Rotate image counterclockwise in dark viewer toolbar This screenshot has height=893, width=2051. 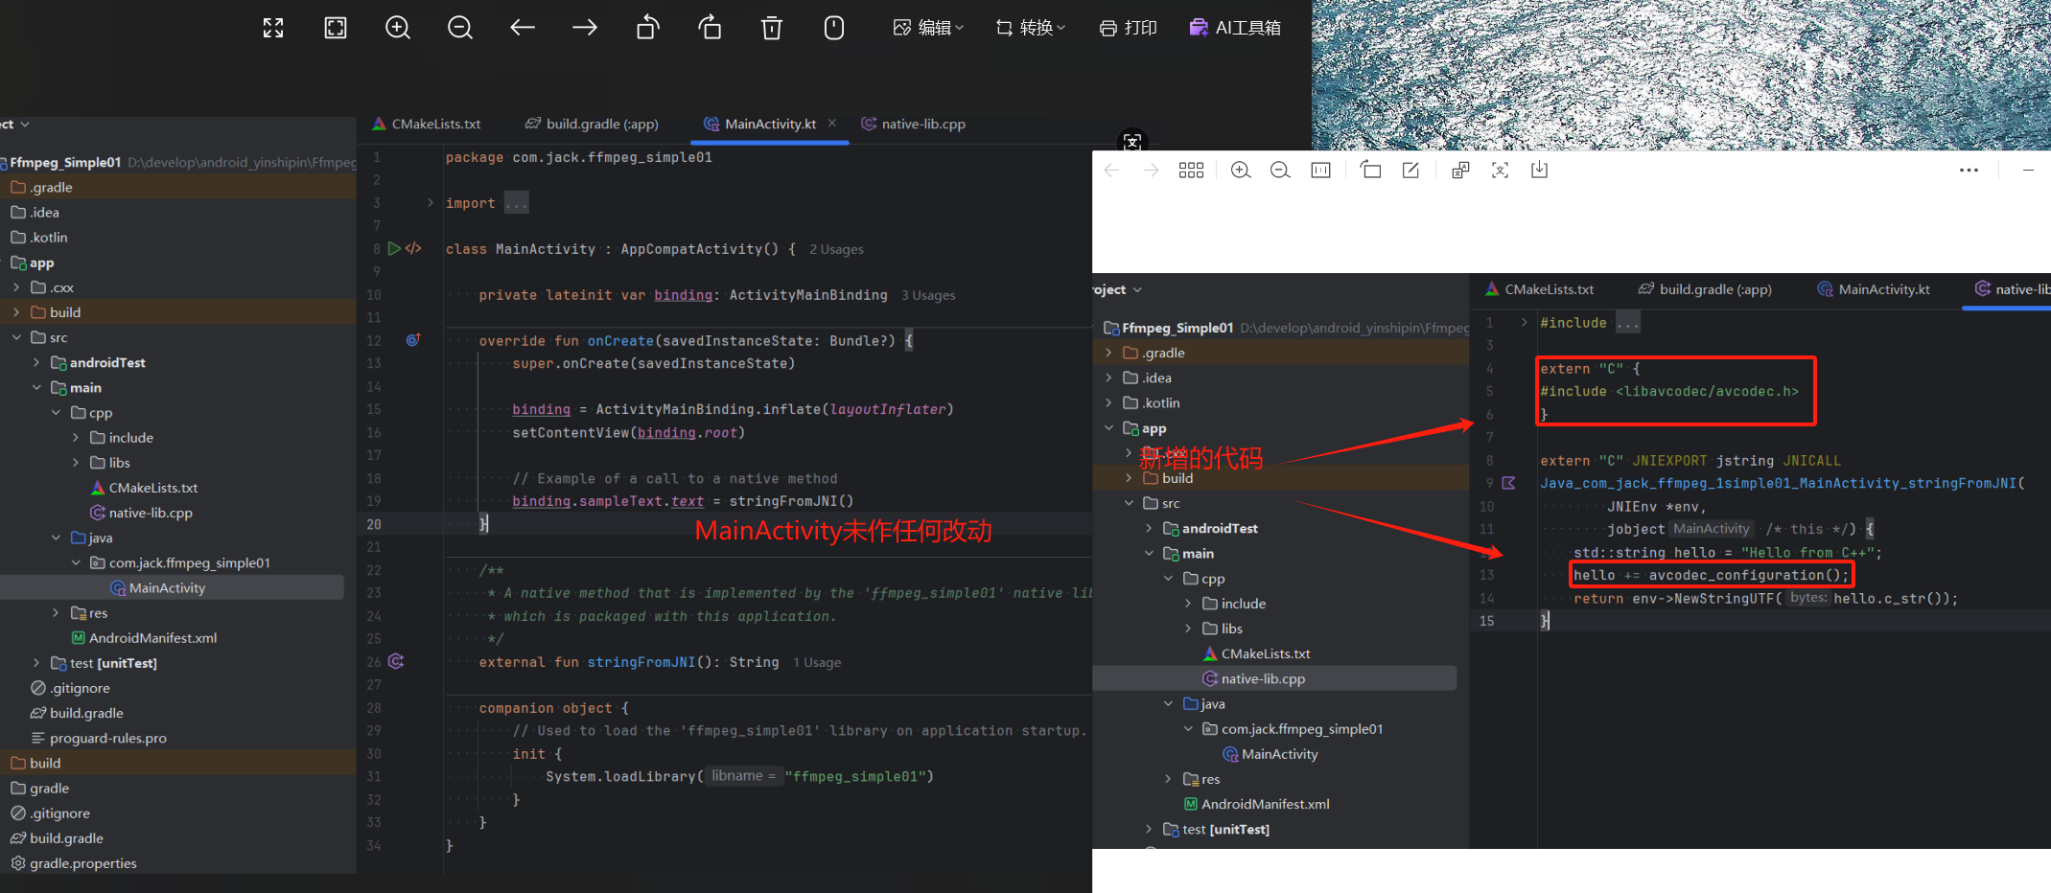click(x=647, y=28)
